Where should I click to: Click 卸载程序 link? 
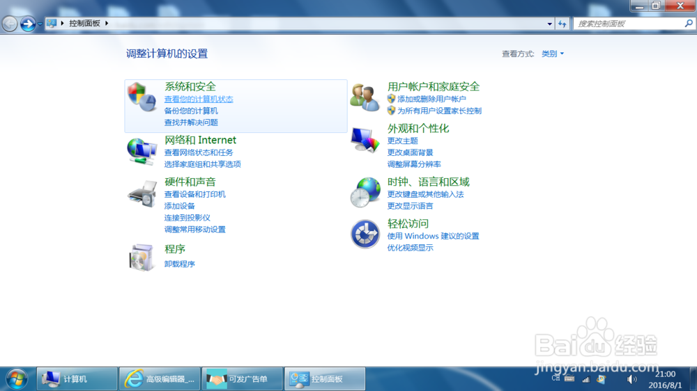pyautogui.click(x=179, y=264)
